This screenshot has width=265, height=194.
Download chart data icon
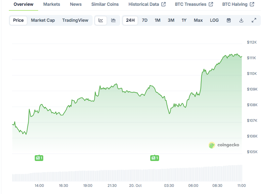pos(241,20)
